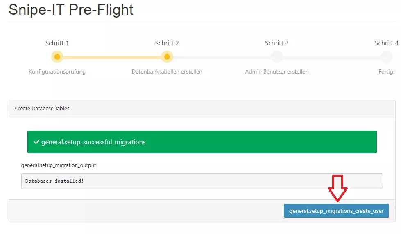Screen dimensions: 401x234
Task: Select the greyed Schritt 3 step circle
Action: point(276,57)
